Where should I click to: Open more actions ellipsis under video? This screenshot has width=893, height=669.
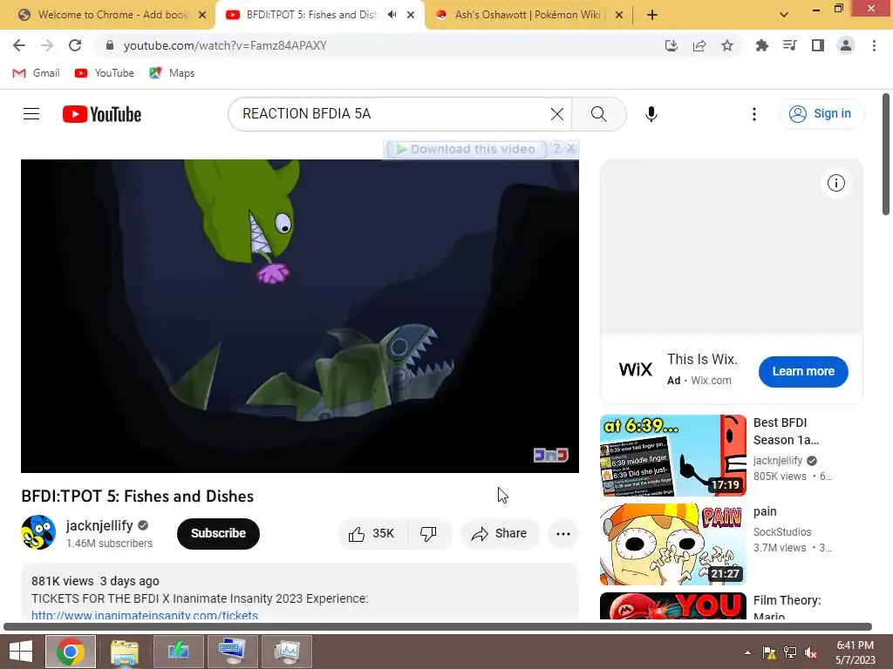coord(563,534)
